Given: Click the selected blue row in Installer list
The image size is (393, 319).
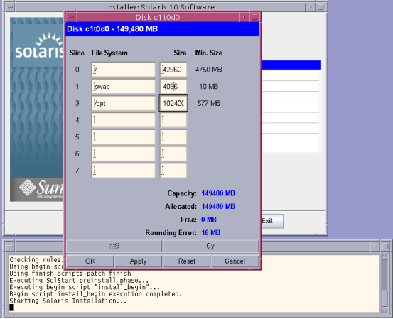Looking at the screenshot, I should tap(291, 65).
